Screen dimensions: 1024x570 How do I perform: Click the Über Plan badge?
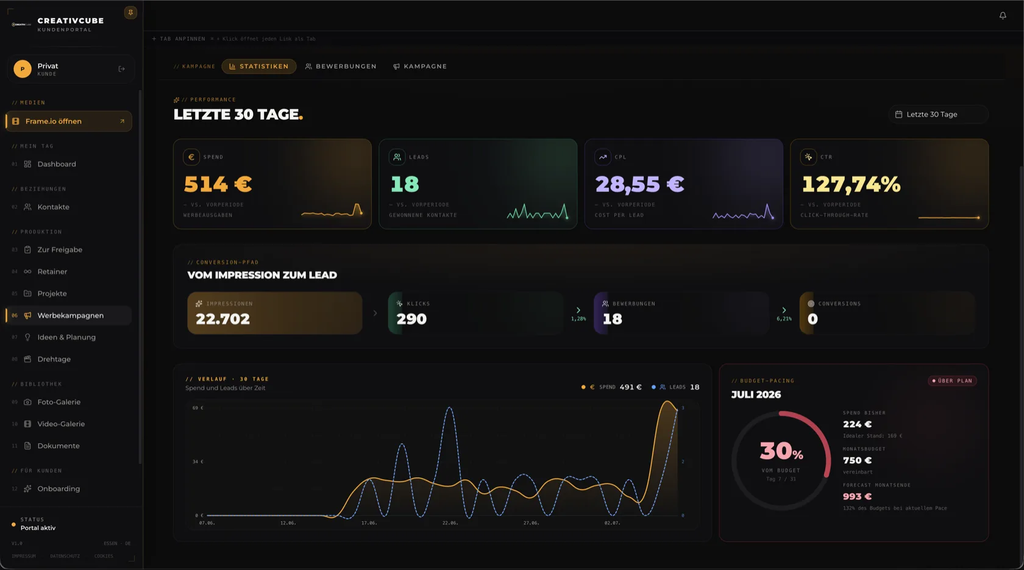pos(953,381)
